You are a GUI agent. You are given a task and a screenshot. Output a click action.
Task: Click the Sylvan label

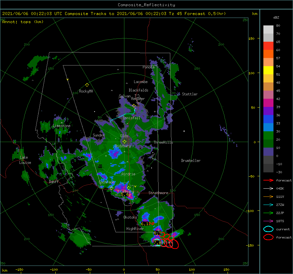pos(125,96)
